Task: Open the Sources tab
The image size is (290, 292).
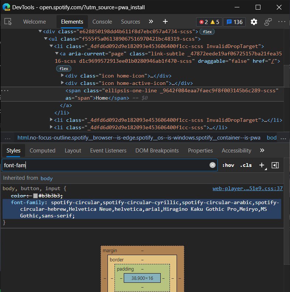Action: point(130,22)
